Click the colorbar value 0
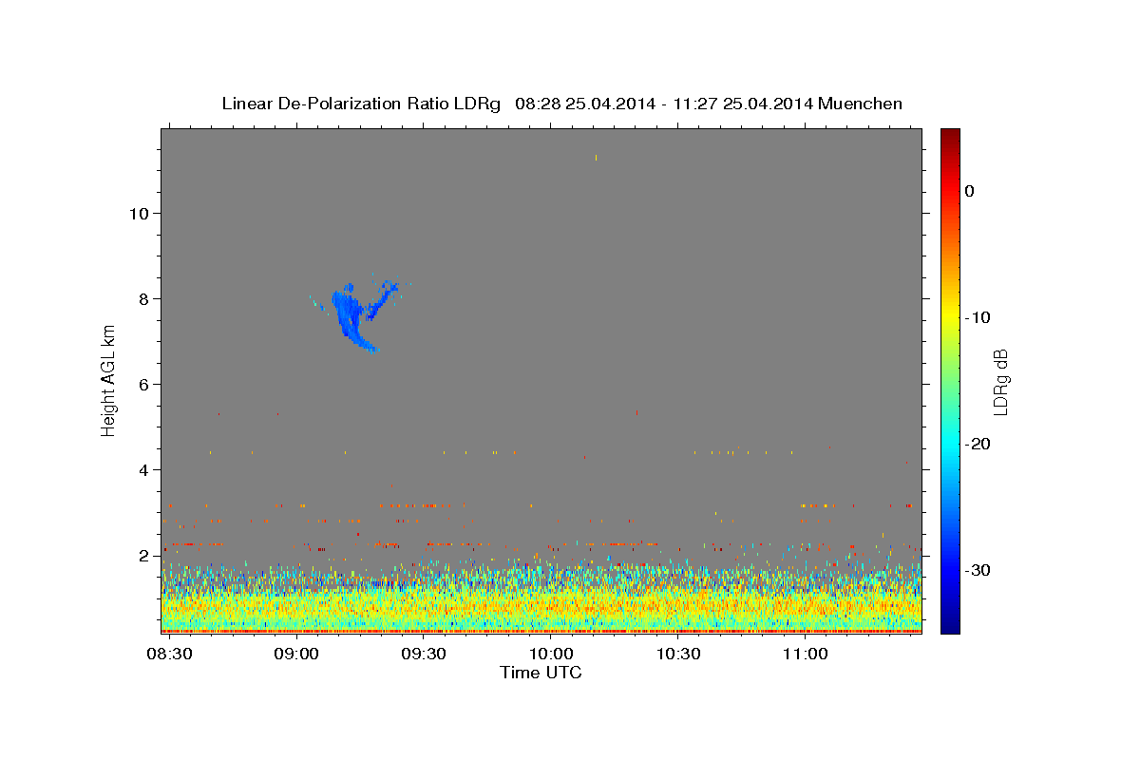1140x760 pixels. [969, 191]
